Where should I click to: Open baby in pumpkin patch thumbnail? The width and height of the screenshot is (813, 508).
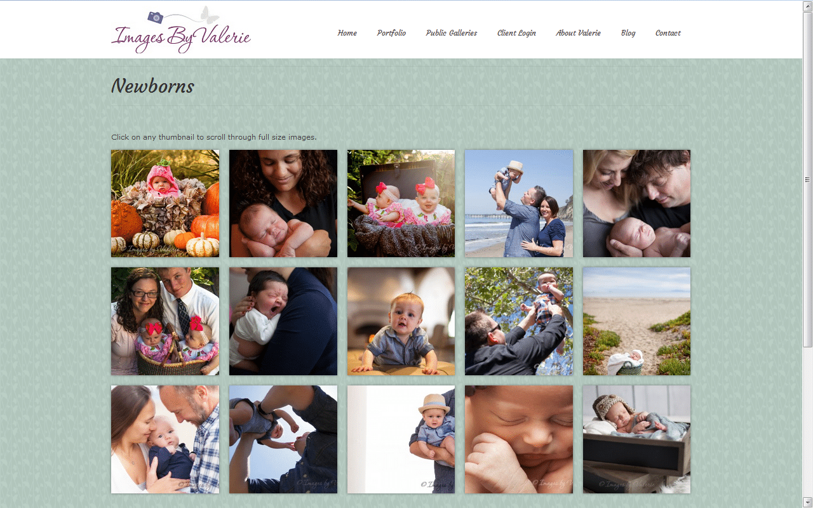tap(165, 203)
